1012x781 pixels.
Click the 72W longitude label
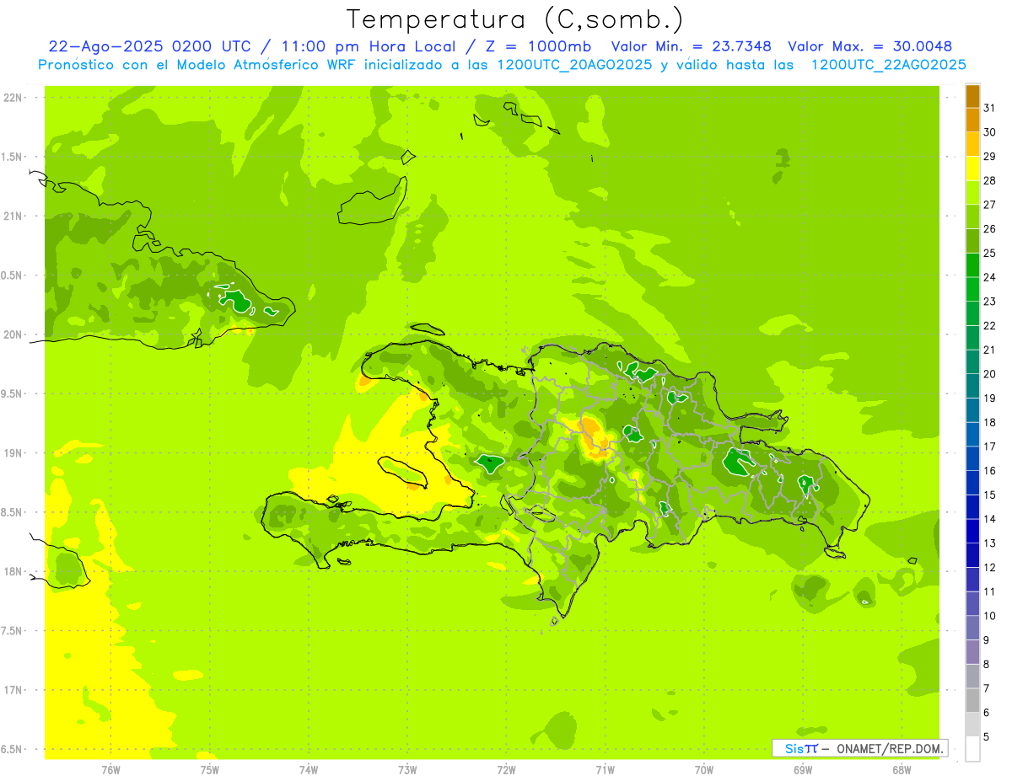tap(507, 770)
